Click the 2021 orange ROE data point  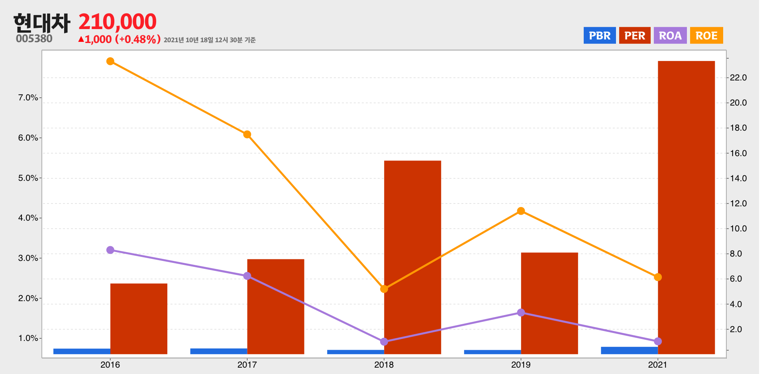click(658, 277)
